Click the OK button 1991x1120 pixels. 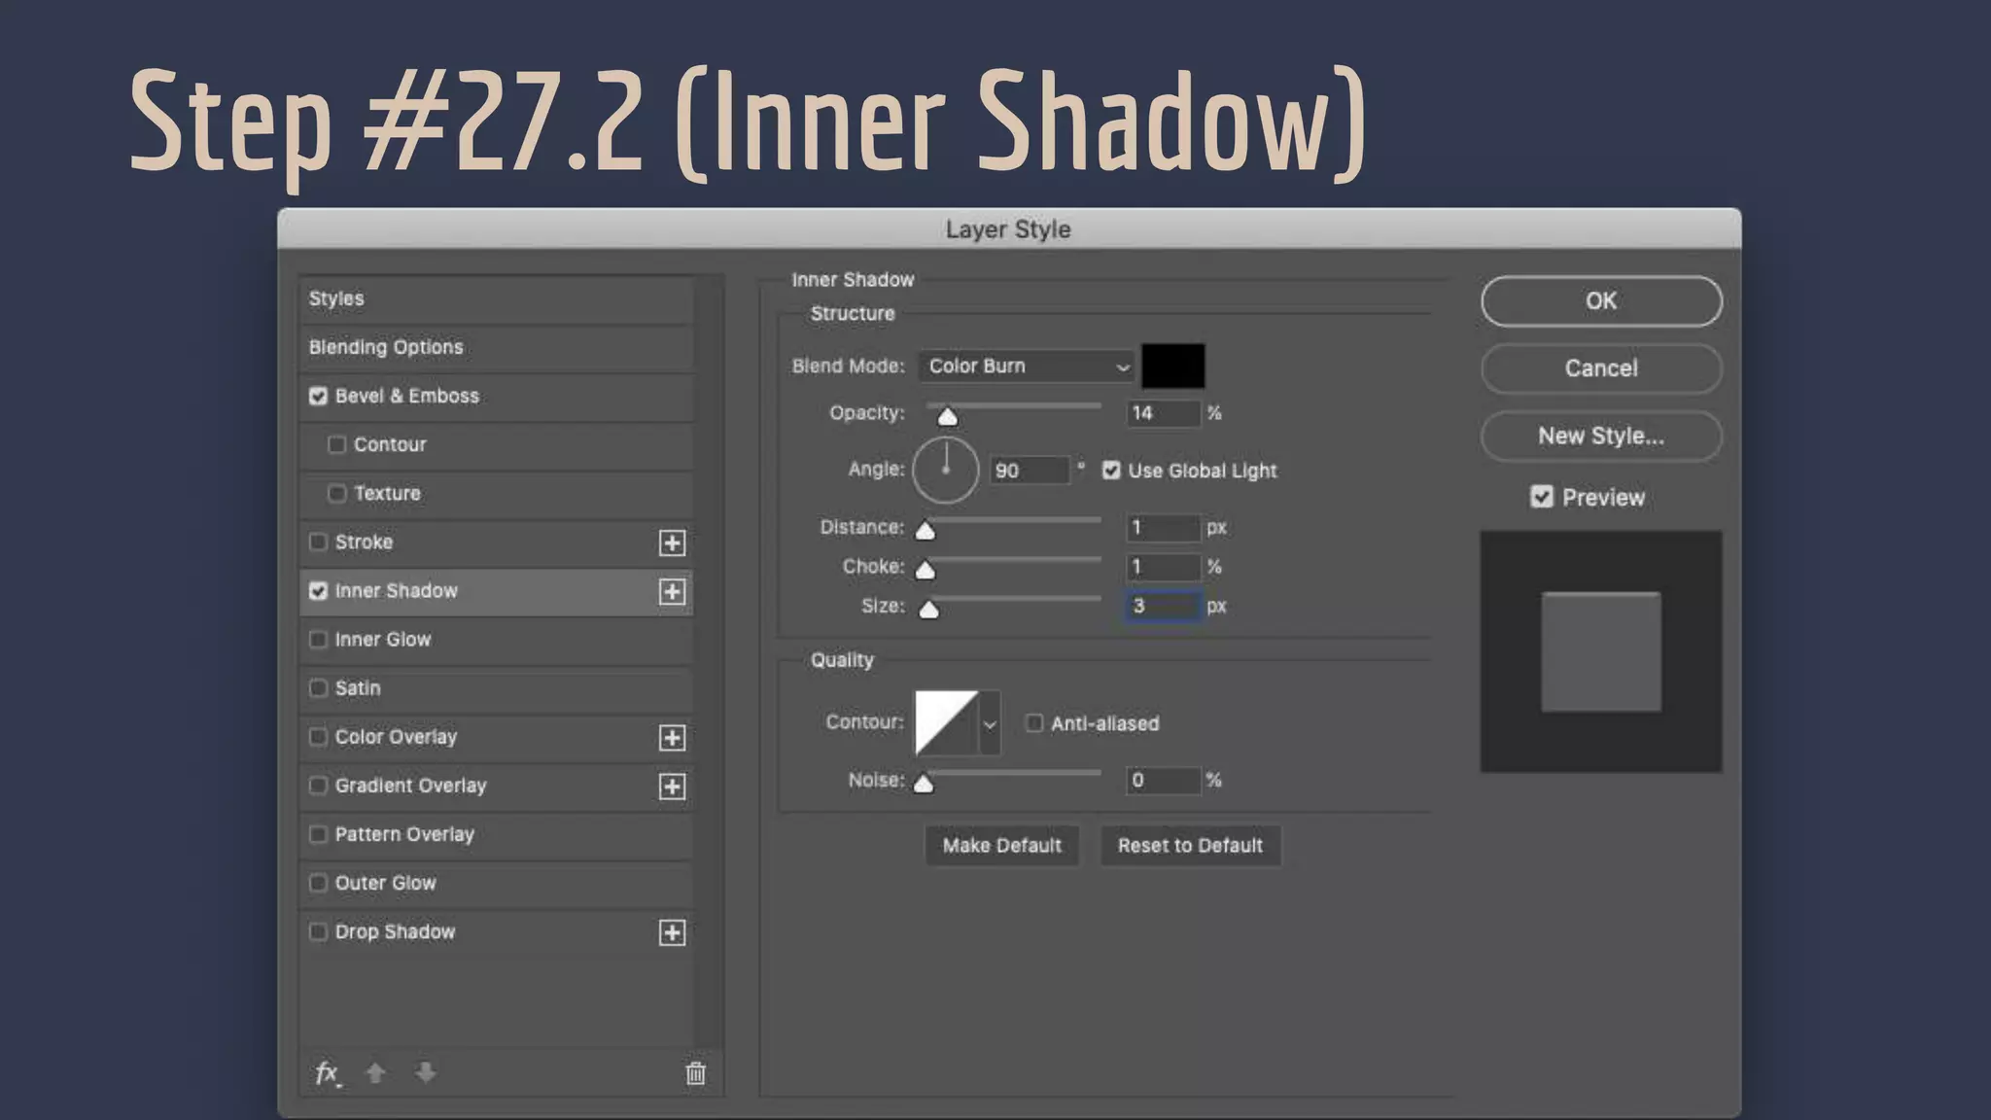1600,301
